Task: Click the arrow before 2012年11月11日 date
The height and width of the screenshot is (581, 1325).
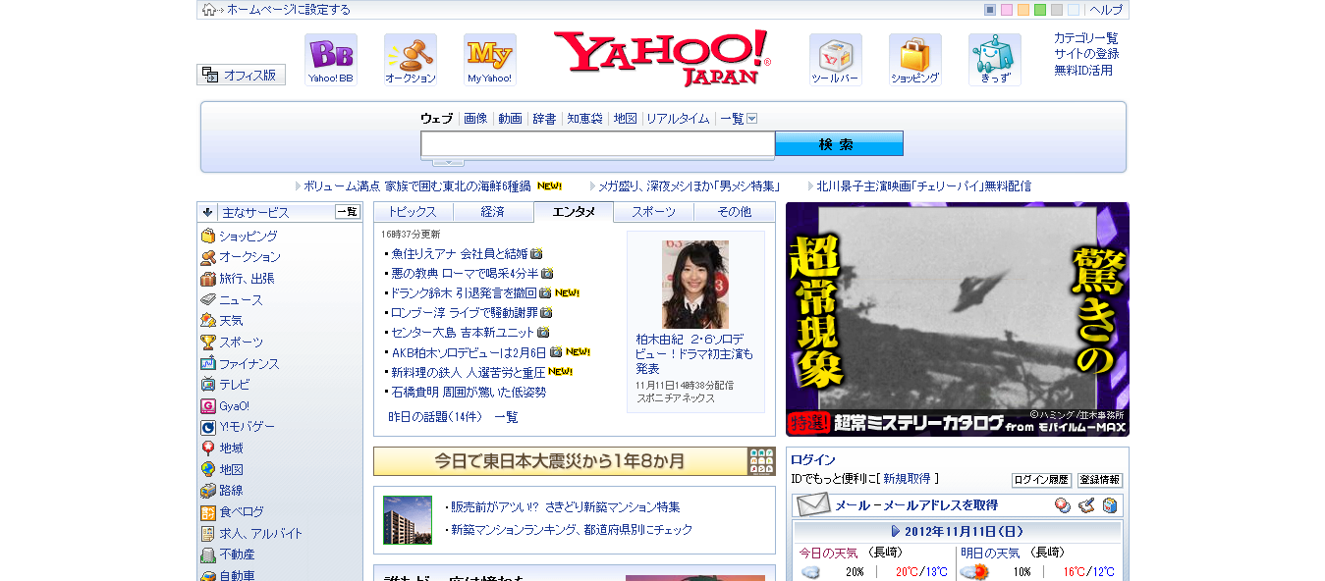Action: pyautogui.click(x=896, y=531)
